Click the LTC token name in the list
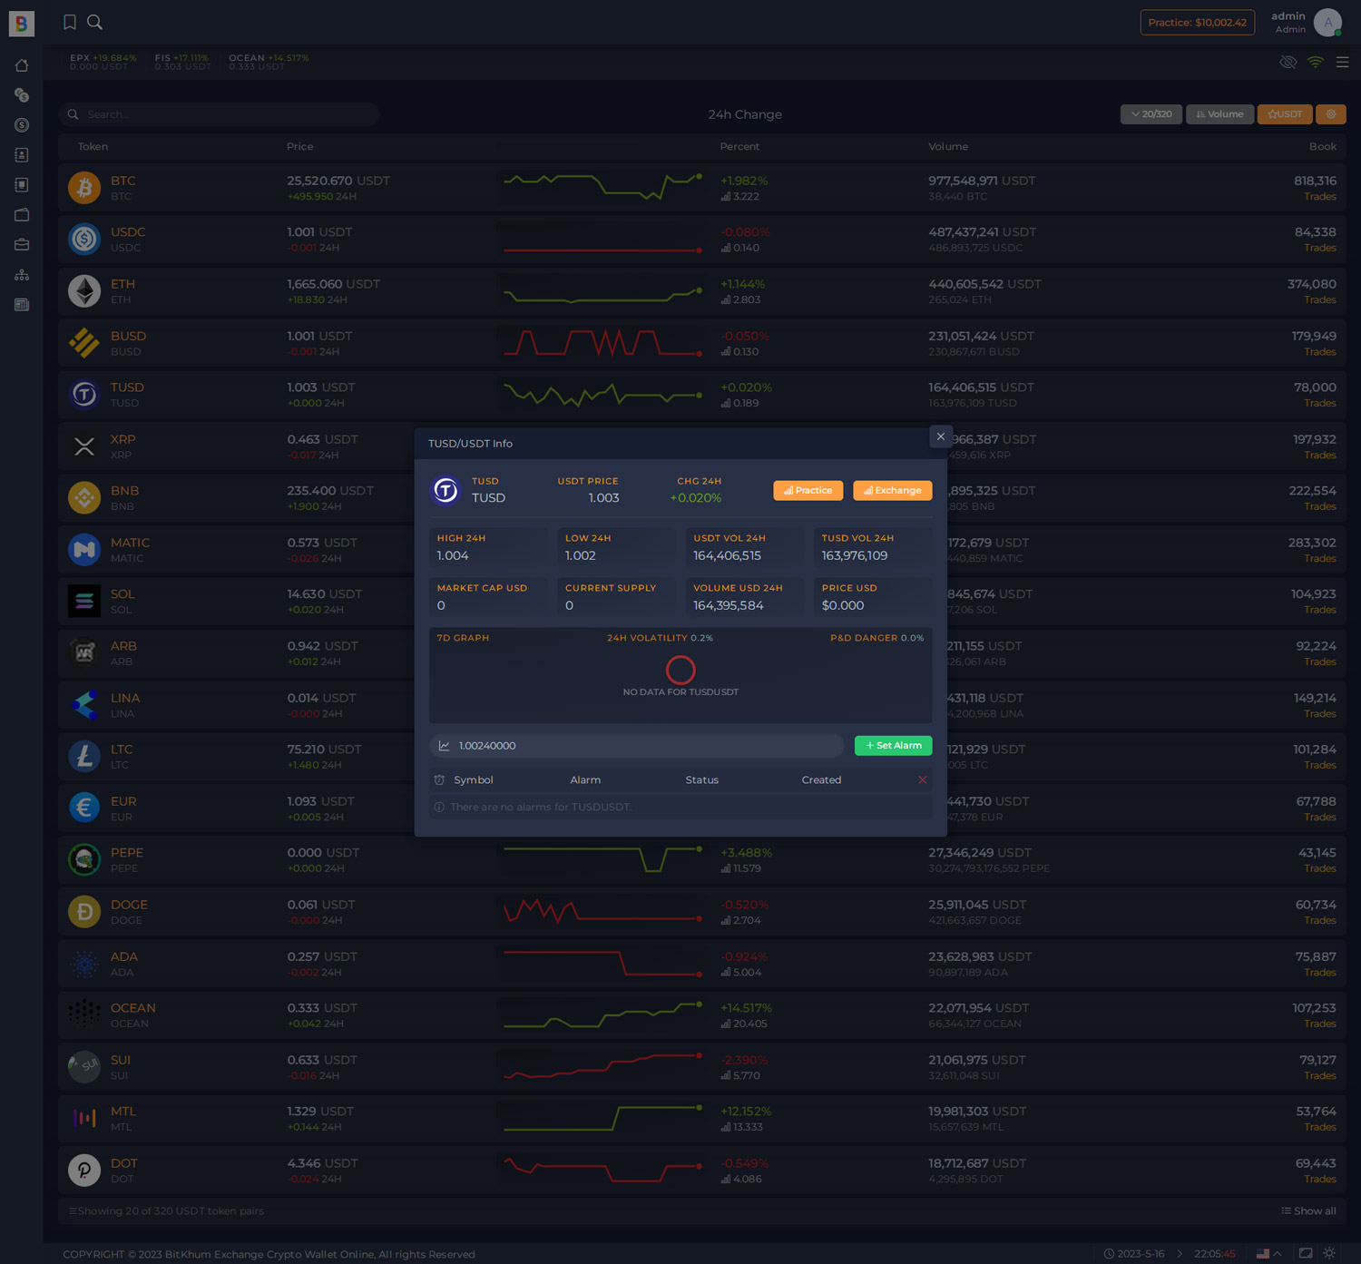 point(122,750)
